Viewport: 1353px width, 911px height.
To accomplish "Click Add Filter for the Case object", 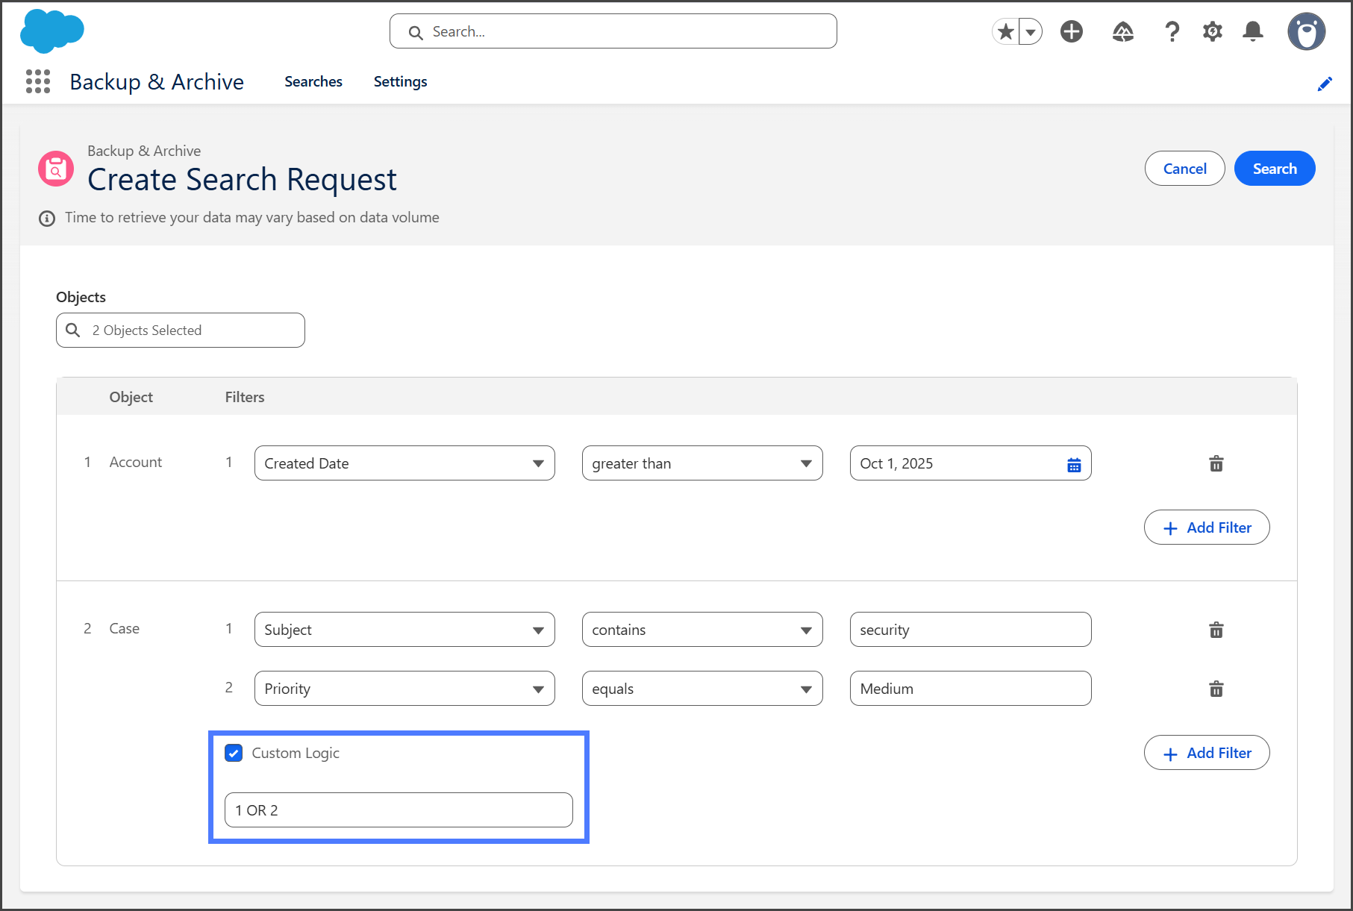I will point(1206,753).
